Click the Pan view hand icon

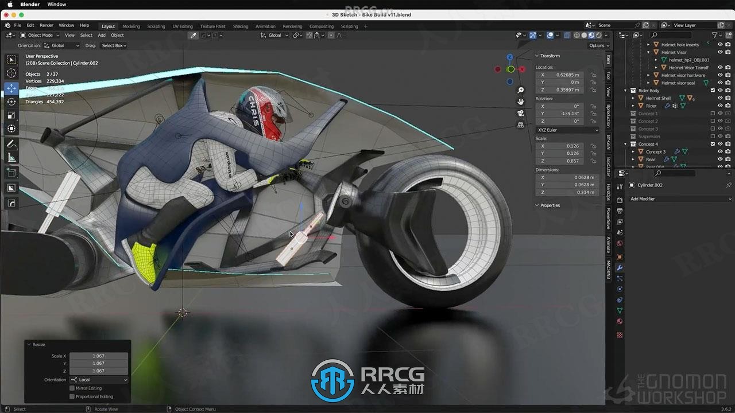pos(521,102)
